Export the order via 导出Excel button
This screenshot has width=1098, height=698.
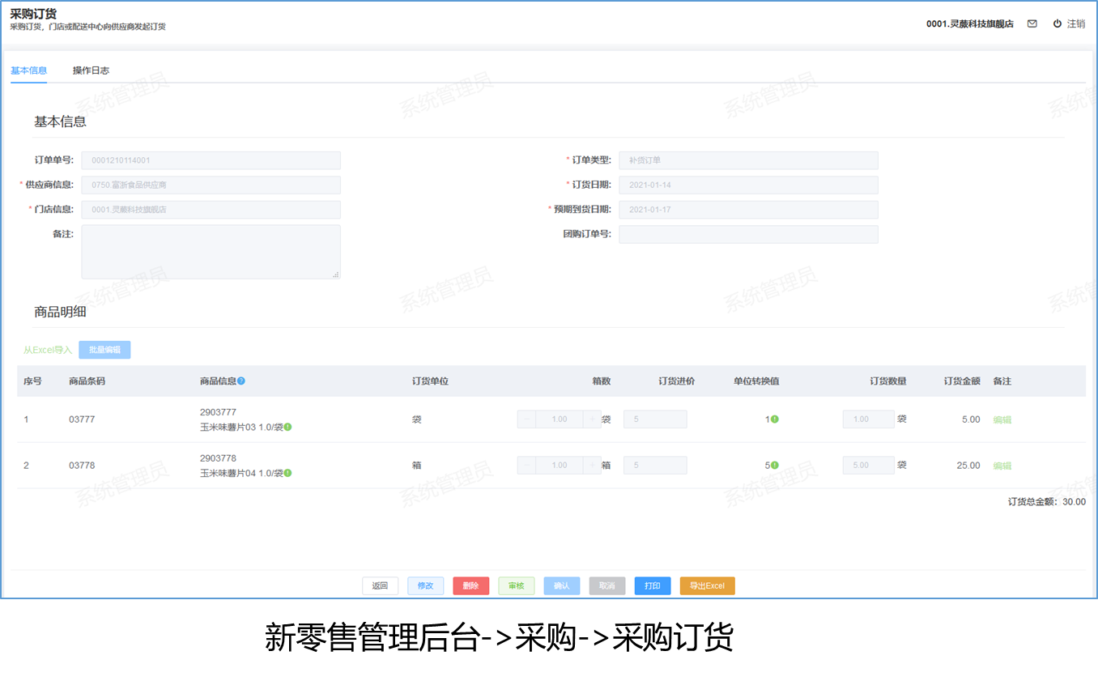[707, 586]
